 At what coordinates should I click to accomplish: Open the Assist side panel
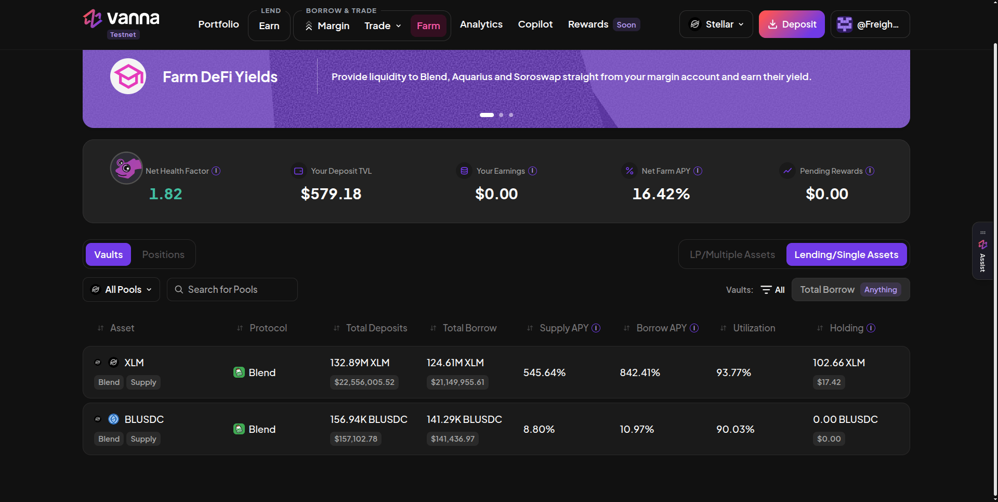coord(982,251)
